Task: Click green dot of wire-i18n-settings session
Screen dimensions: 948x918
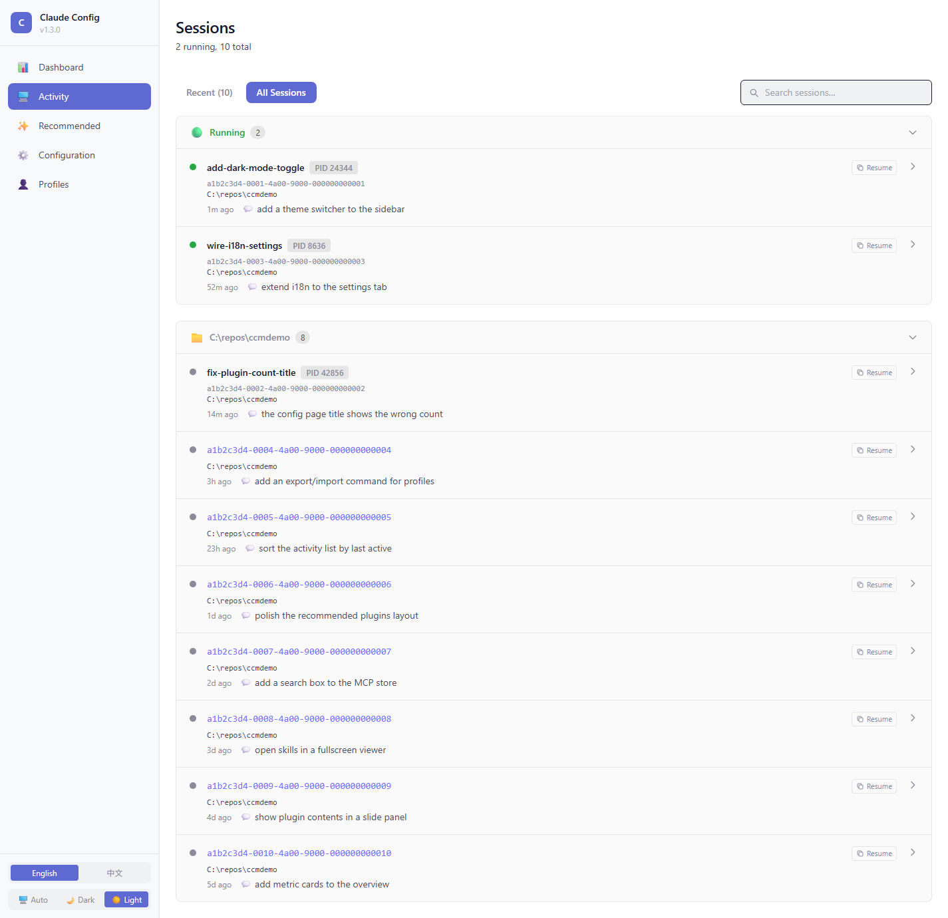Action: click(193, 245)
